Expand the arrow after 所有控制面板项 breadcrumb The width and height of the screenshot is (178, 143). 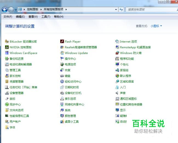tap(66, 10)
